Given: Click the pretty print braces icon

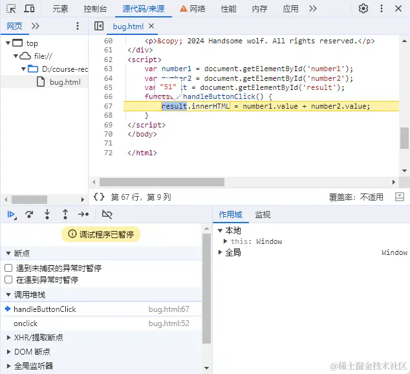Looking at the screenshot, I should point(99,197).
